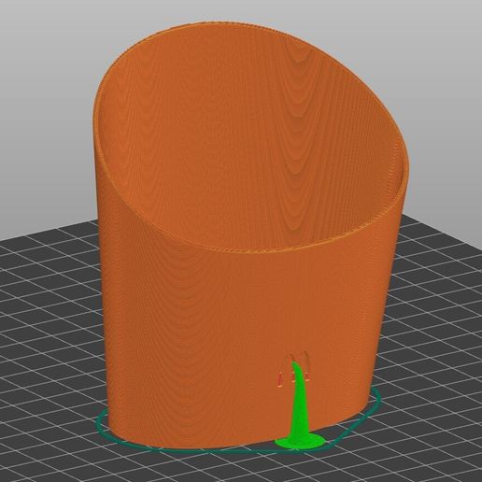Image resolution: width=482 pixels, height=482 pixels.
Task: Click the tip of the green support
Action: (x=294, y=363)
